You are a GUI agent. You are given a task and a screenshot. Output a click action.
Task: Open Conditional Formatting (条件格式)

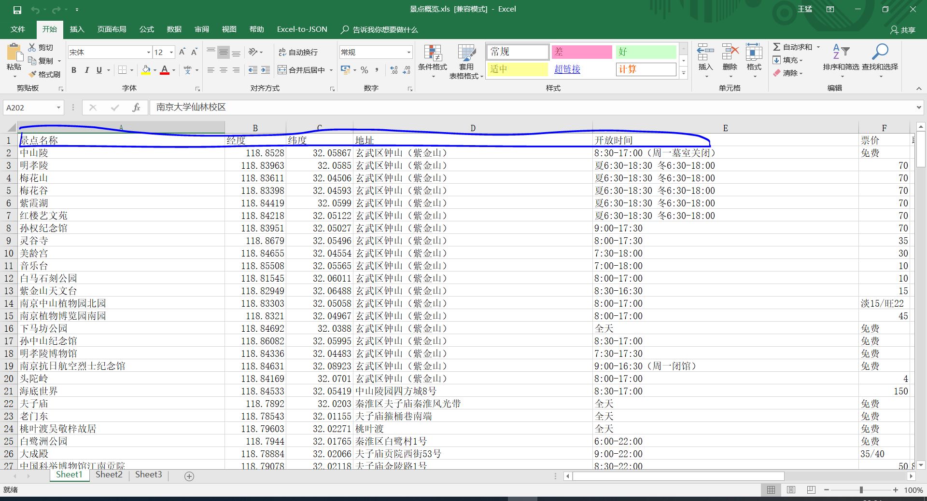(433, 61)
